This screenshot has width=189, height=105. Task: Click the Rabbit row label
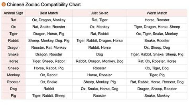click(13, 41)
